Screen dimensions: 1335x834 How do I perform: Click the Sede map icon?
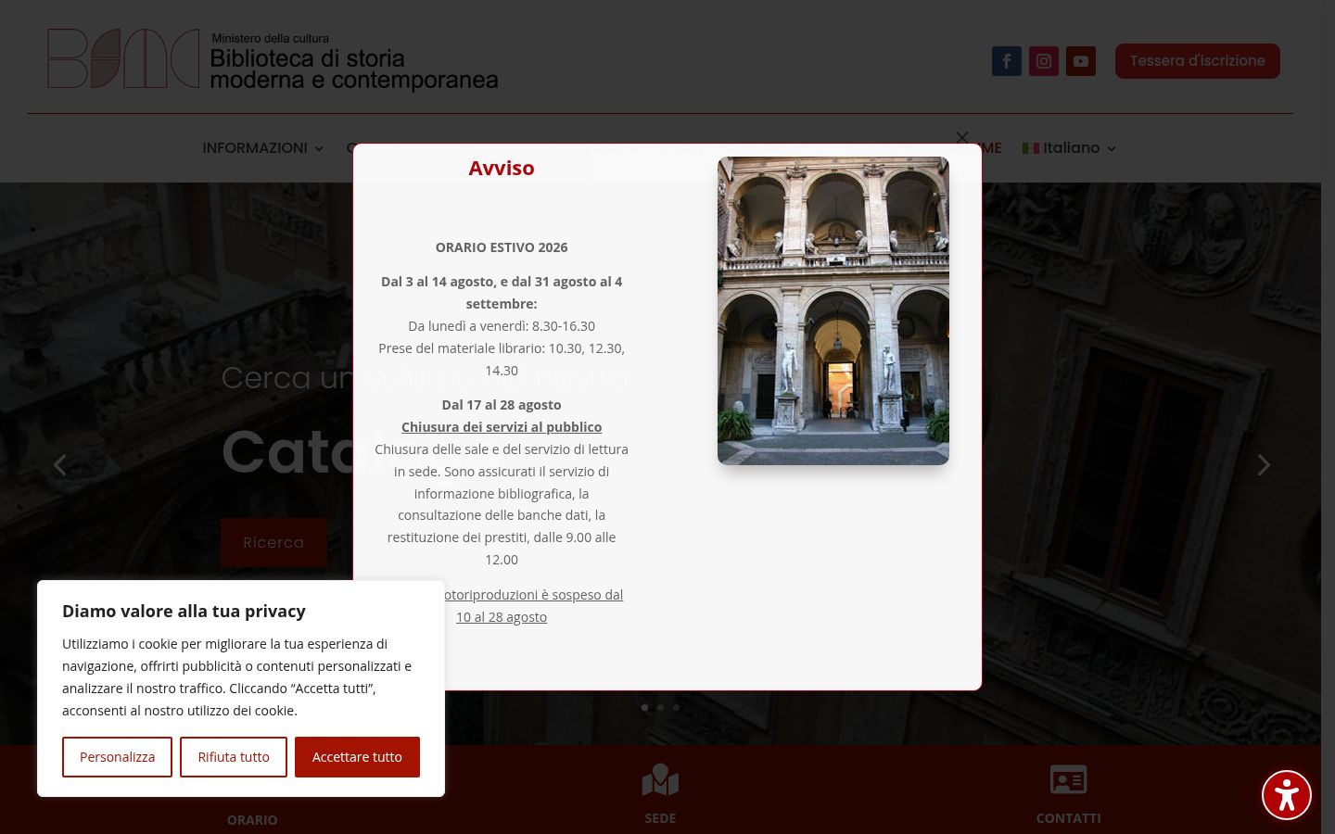pos(660,780)
